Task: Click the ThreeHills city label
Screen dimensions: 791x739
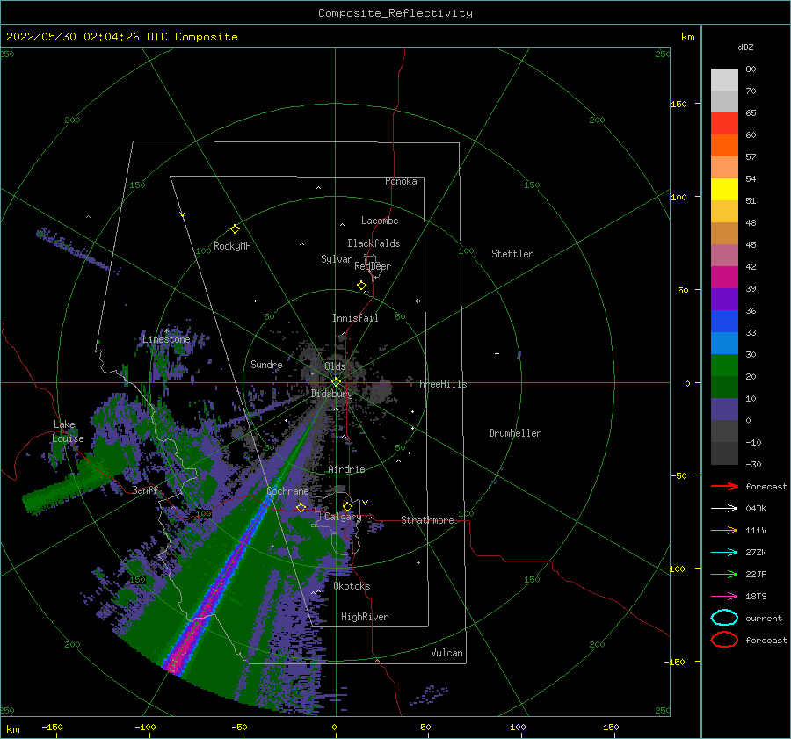Action: click(x=440, y=384)
